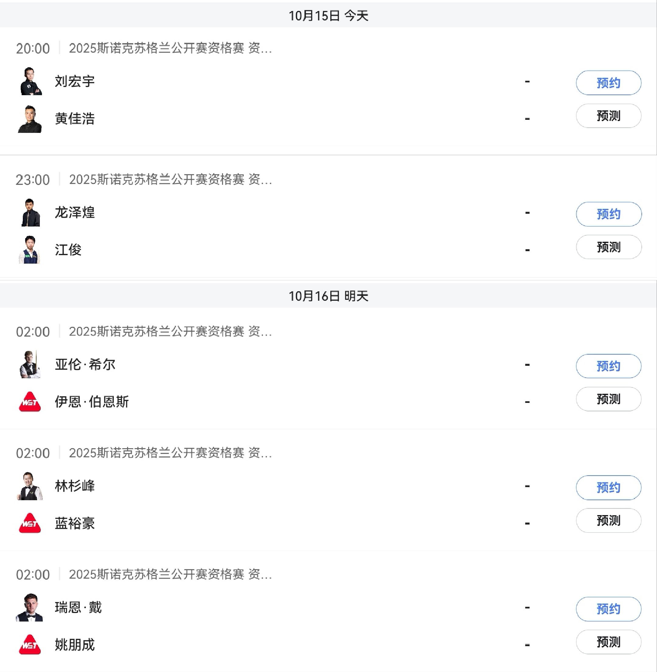Click Aaron Hill's (亚伦·希尔) avatar
657x672 pixels.
[x=30, y=365]
